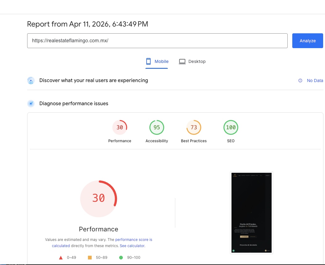Click the Diagnose performance issues lab icon
The height and width of the screenshot is (265, 325).
coord(31,103)
